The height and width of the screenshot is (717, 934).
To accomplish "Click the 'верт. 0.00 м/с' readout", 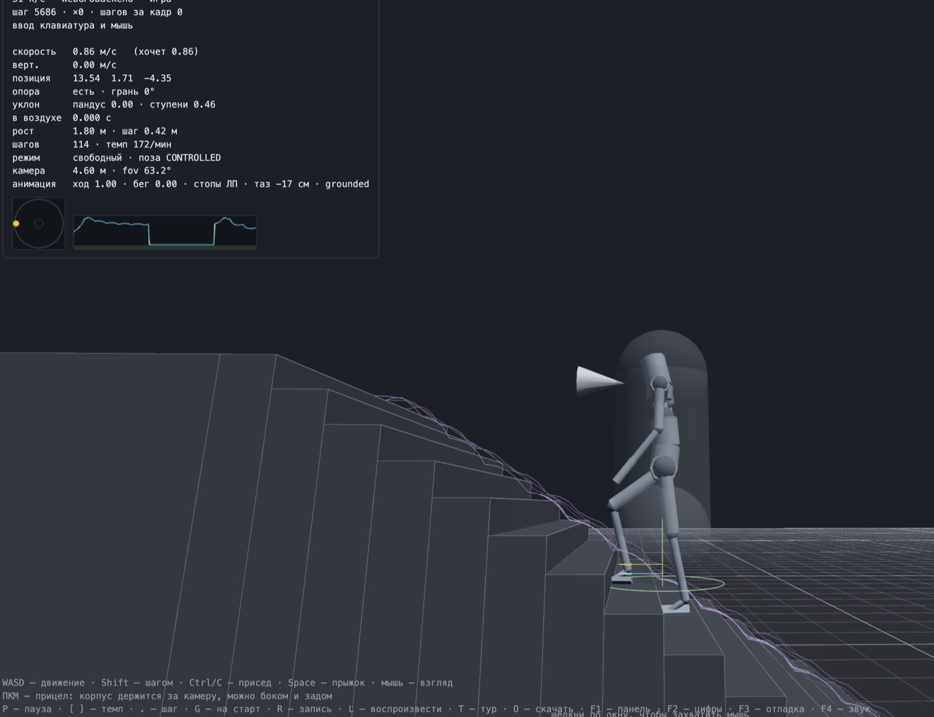I will point(64,65).
